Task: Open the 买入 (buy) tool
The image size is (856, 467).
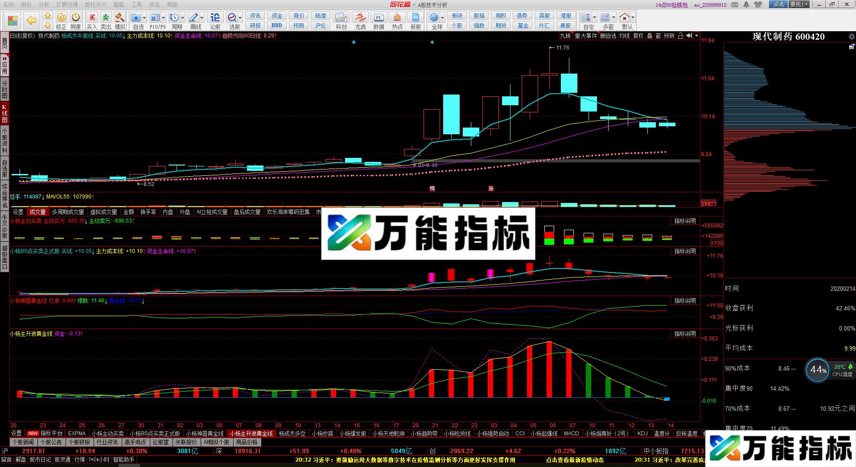Action: click(x=92, y=21)
